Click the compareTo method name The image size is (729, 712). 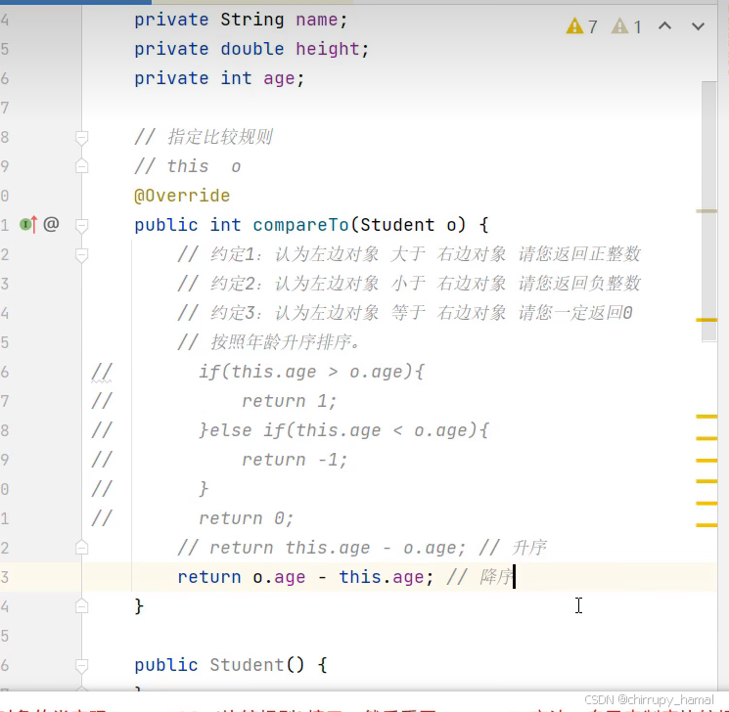coord(300,225)
